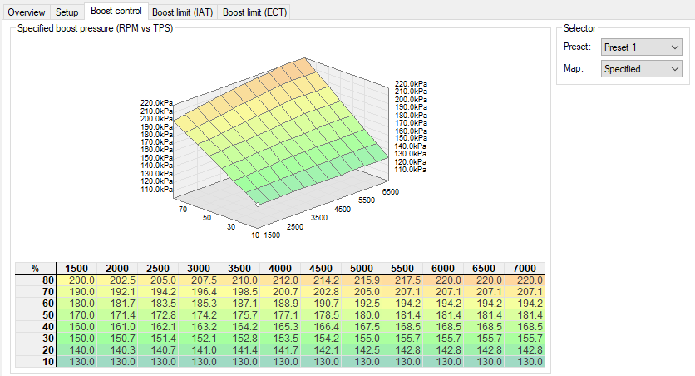Select cell 153.5 in the 30% row
The image size is (695, 376).
point(280,339)
